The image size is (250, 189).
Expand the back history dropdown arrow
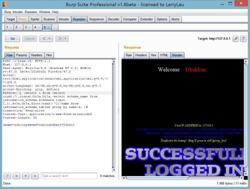[x=49, y=38]
